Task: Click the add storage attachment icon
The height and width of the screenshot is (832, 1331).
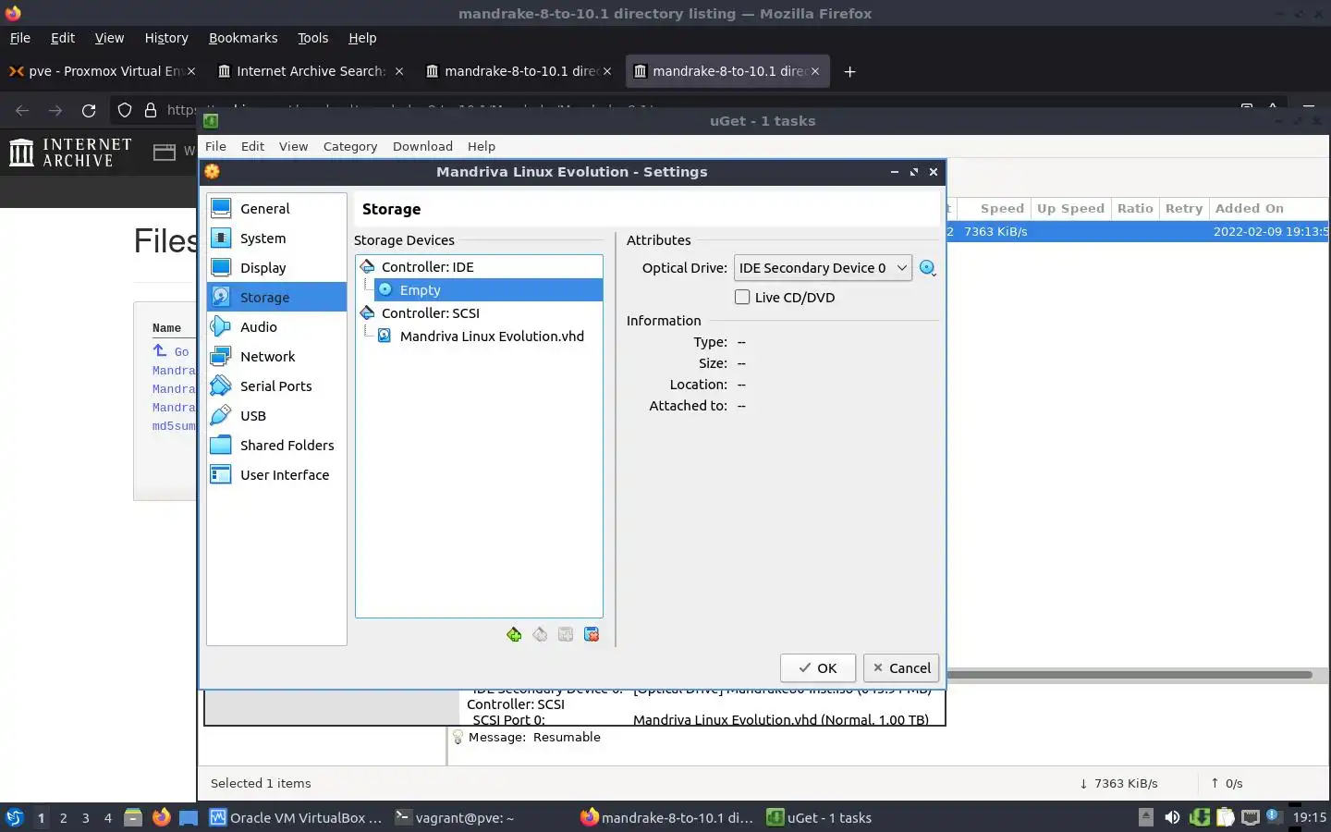Action: pyautogui.click(x=566, y=634)
